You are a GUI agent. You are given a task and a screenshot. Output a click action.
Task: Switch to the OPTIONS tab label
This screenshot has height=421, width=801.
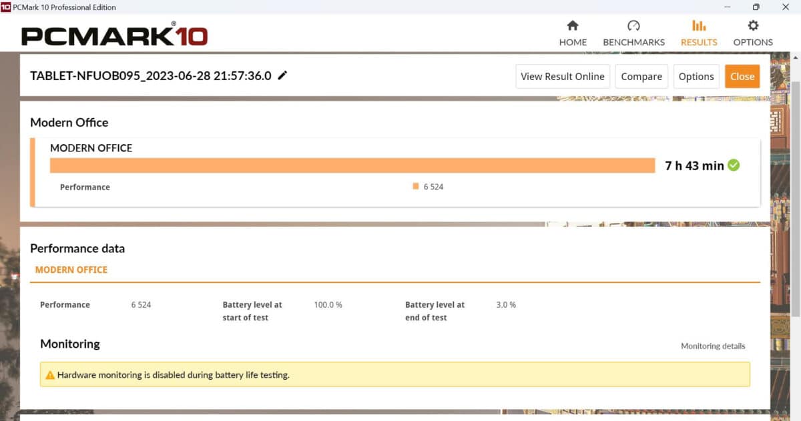tap(753, 42)
